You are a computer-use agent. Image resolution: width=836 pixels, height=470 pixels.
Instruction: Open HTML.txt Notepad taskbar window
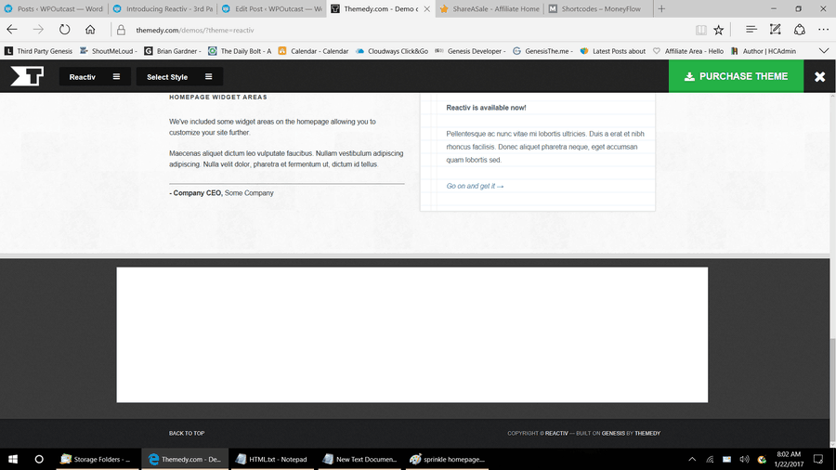pyautogui.click(x=272, y=459)
